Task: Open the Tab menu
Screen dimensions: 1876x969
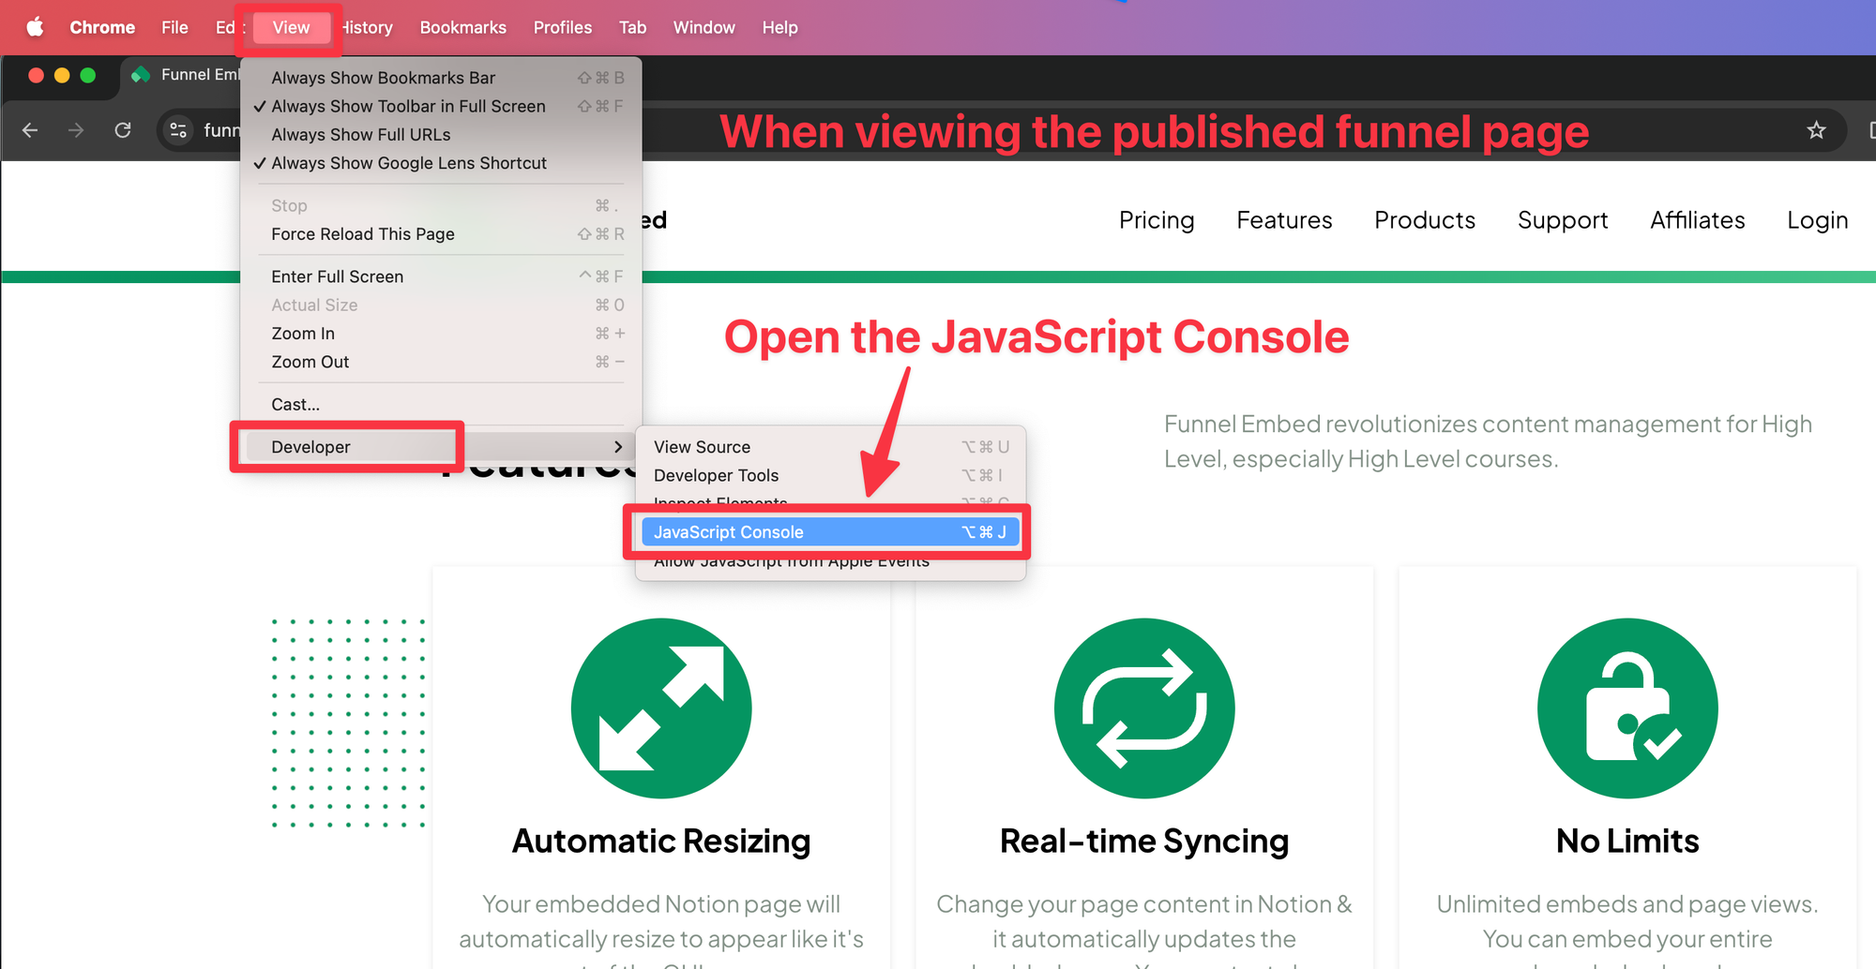Action: [x=632, y=28]
